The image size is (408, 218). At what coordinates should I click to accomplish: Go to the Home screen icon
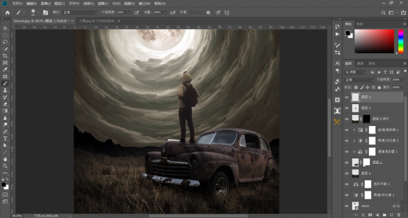coord(8,13)
